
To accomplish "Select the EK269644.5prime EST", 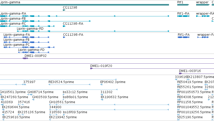I will (x=3, y=110).
